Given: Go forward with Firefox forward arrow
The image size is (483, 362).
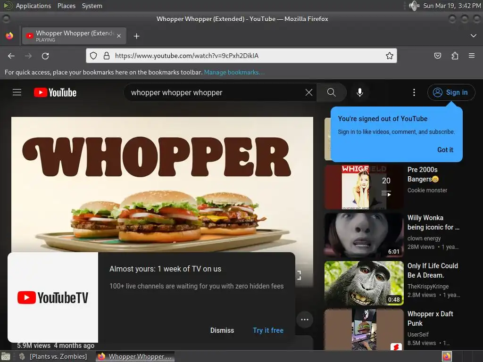Looking at the screenshot, I should point(28,56).
